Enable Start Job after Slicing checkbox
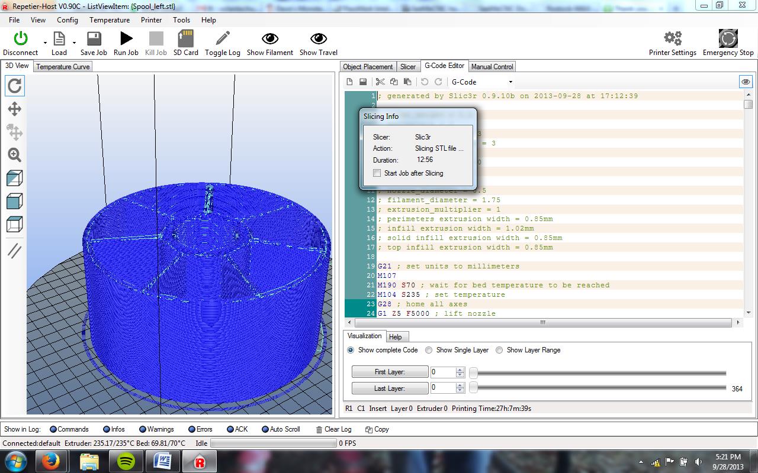 377,173
